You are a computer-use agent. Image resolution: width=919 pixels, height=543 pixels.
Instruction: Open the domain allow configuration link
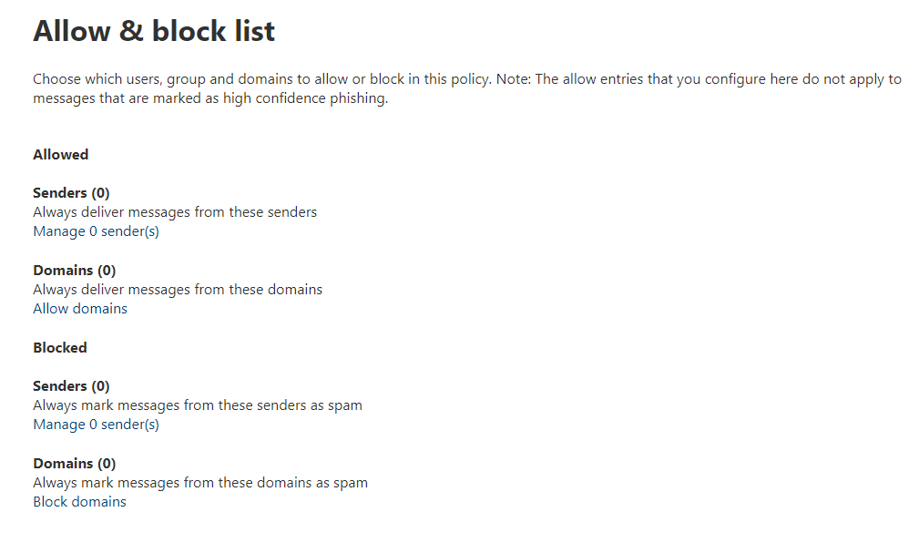click(80, 308)
